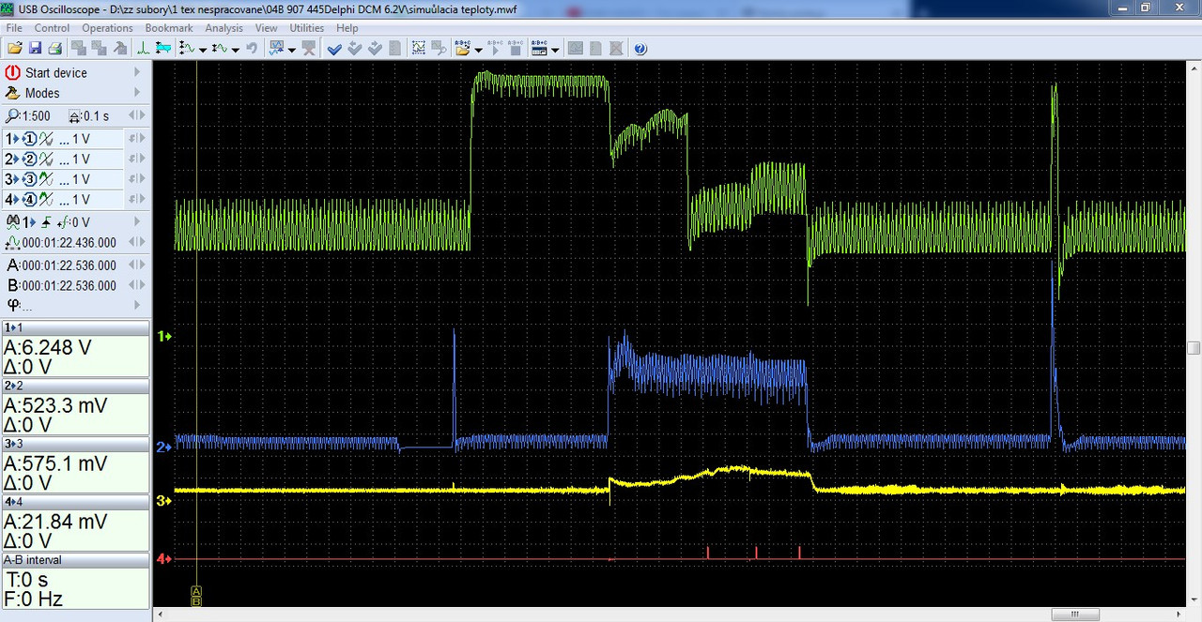Click the cyan horizontal measurement tool icon
Screen dimensions: 1202x622
[x=163, y=48]
